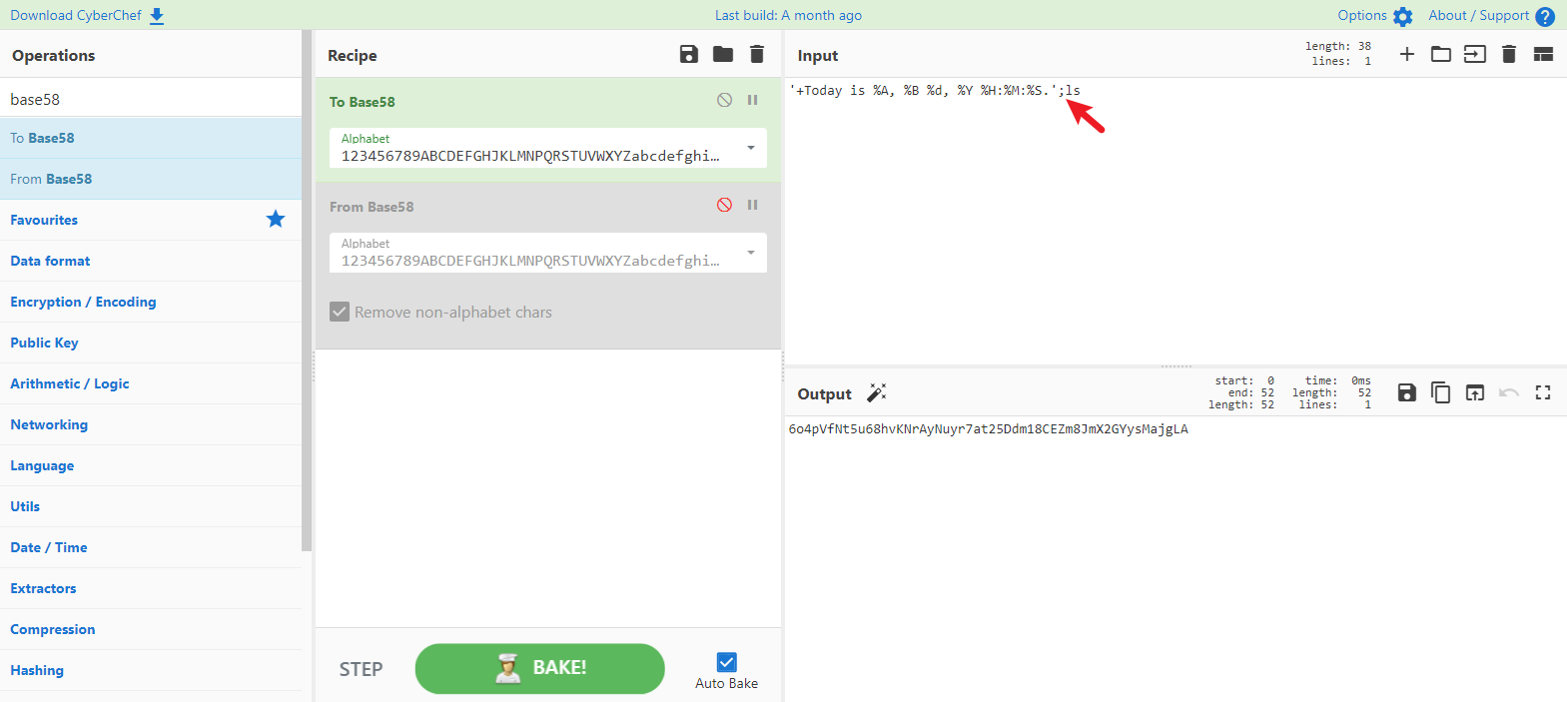The height and width of the screenshot is (702, 1567).
Task: Expand the Public Key category
Action: [x=151, y=343]
